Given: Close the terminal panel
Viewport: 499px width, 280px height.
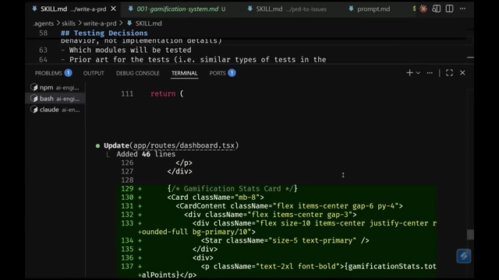Looking at the screenshot, I should [462, 72].
